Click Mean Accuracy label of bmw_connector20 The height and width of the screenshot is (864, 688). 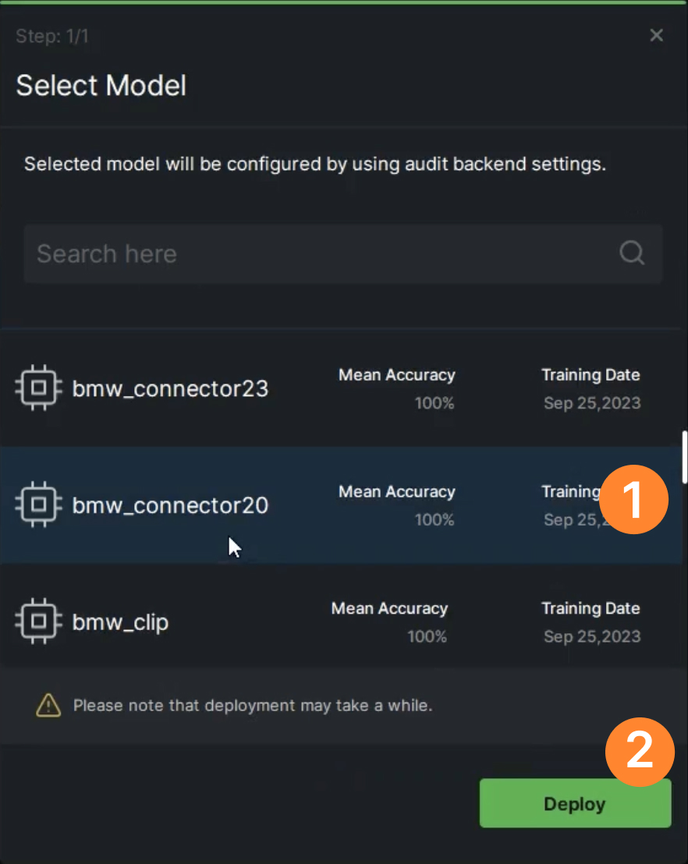pos(397,491)
